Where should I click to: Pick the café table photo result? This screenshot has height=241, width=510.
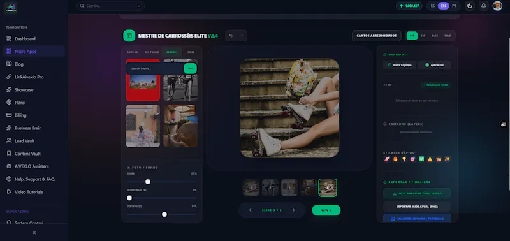(x=180, y=126)
